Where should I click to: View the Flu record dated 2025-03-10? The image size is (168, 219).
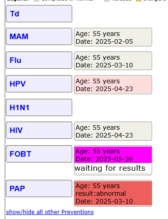click(x=113, y=61)
